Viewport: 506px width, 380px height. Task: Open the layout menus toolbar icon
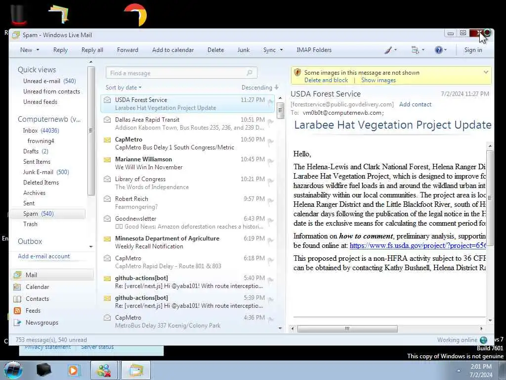point(415,50)
